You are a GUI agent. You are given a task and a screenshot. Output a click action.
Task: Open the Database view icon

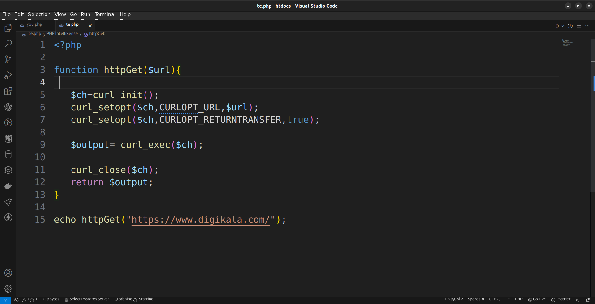coord(8,154)
